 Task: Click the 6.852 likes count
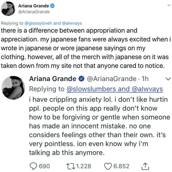(121, 166)
